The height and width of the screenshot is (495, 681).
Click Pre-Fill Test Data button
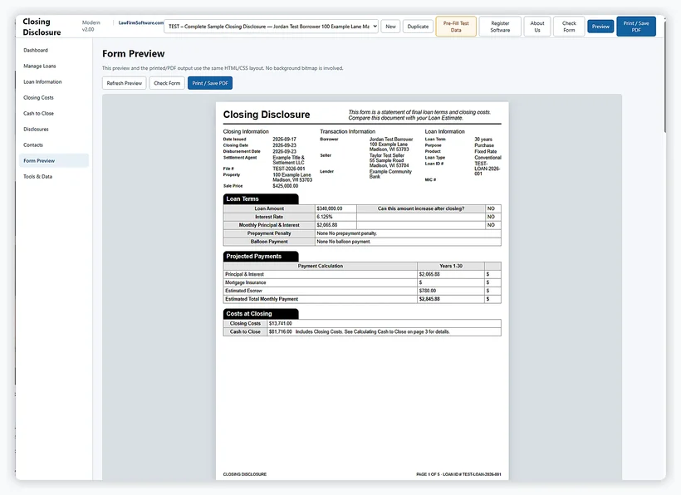coord(456,27)
